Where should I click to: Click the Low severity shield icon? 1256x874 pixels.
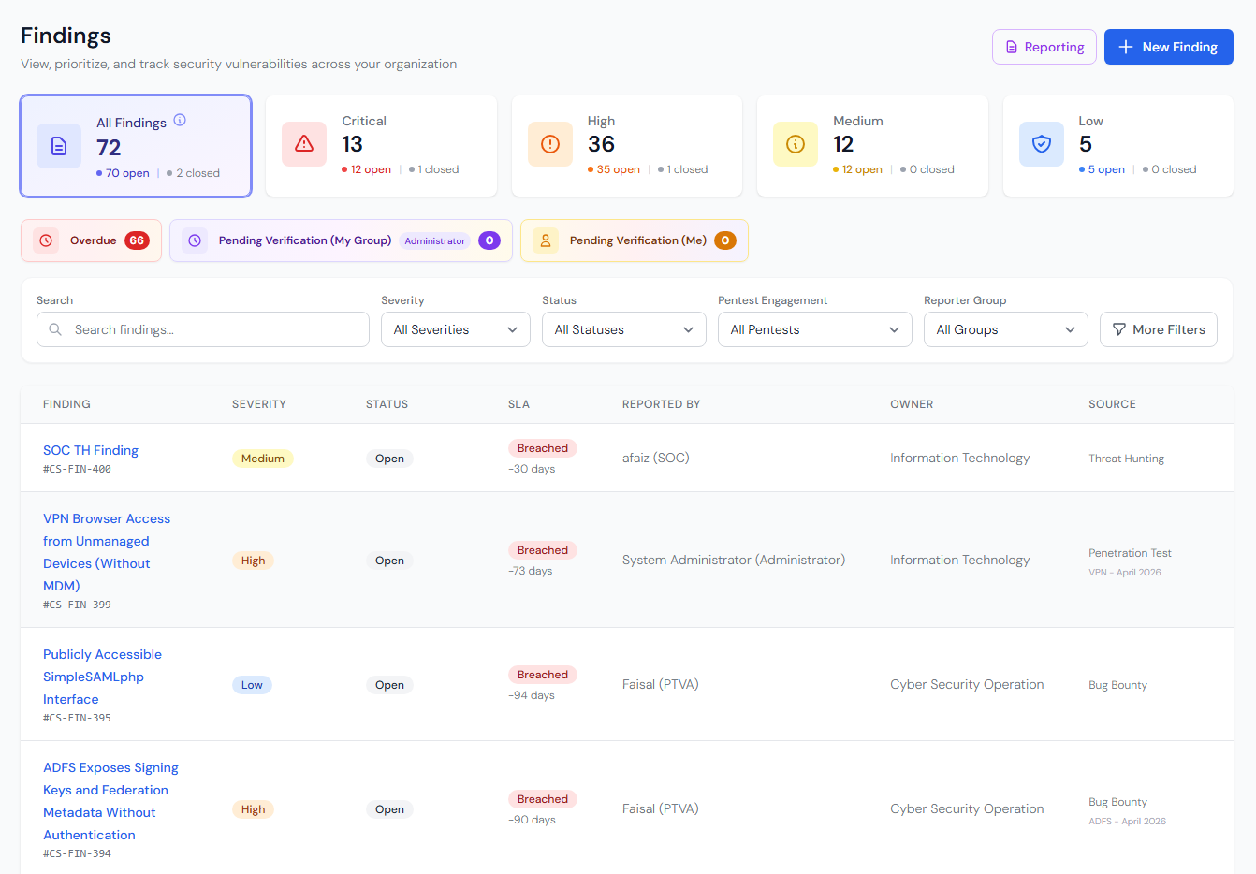point(1042,144)
